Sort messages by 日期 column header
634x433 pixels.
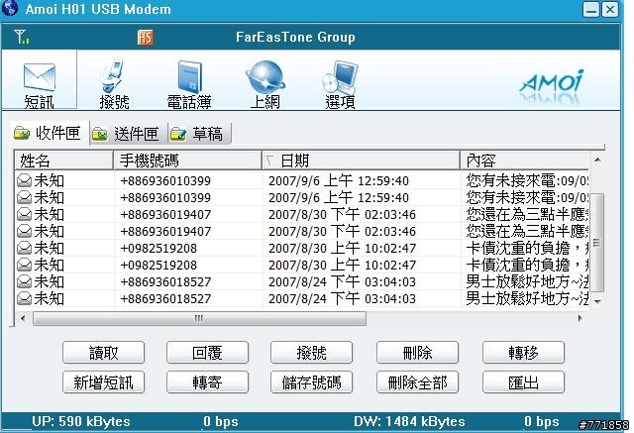pyautogui.click(x=361, y=161)
